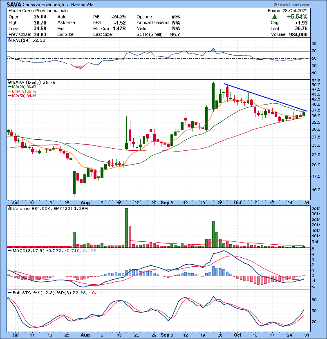Click the MACD histogram value 0.139
The height and width of the screenshot is (339, 327).
point(90,251)
